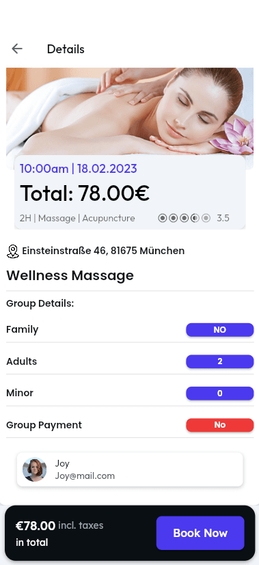The width and height of the screenshot is (259, 565).
Task: Select the half-filled fourth rating circle
Action: 195,218
